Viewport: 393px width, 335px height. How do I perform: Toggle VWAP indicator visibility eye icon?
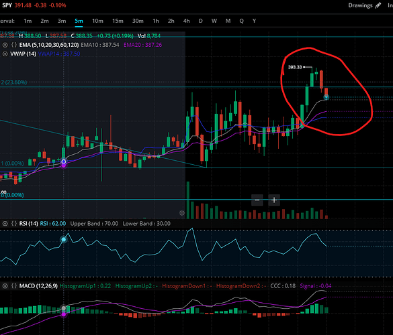click(x=5, y=54)
